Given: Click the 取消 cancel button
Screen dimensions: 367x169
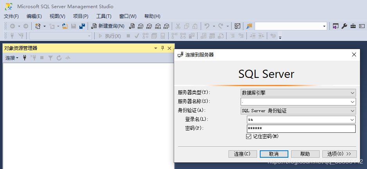Looking at the screenshot, I should point(274,154).
